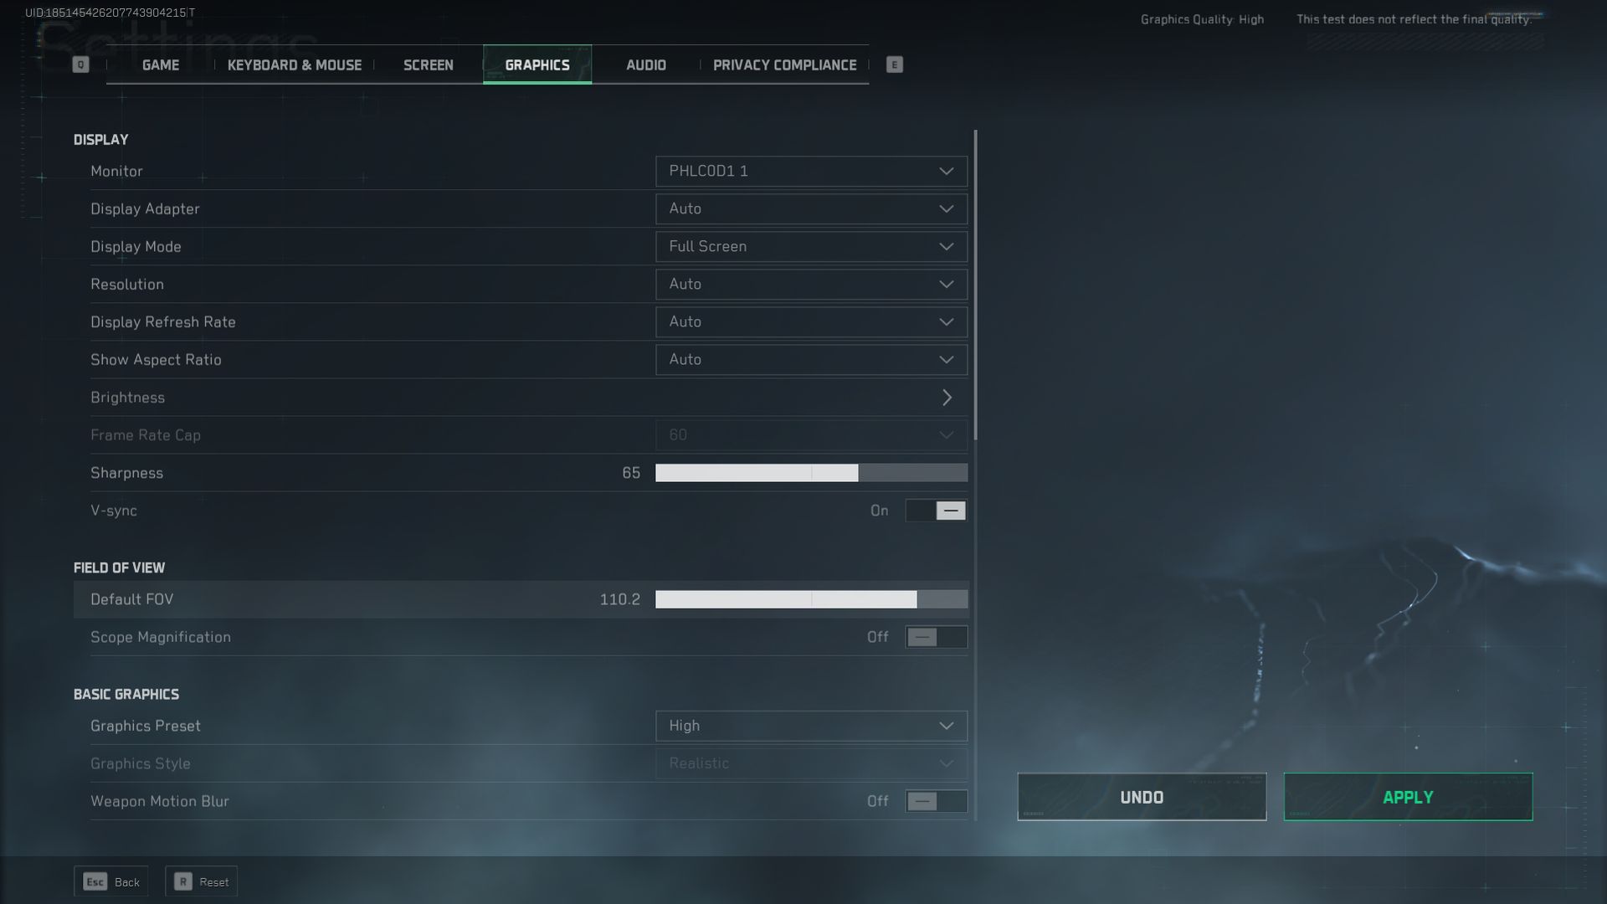
Task: Open KEYBOARD & MOUSE settings tab
Action: (295, 64)
